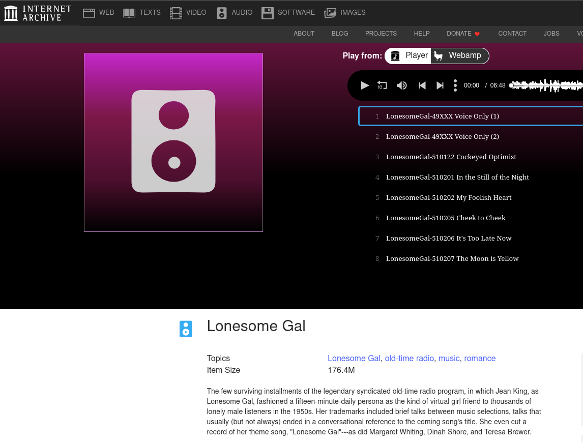Open the music topic link
This screenshot has width=583, height=442.
pyautogui.click(x=449, y=359)
